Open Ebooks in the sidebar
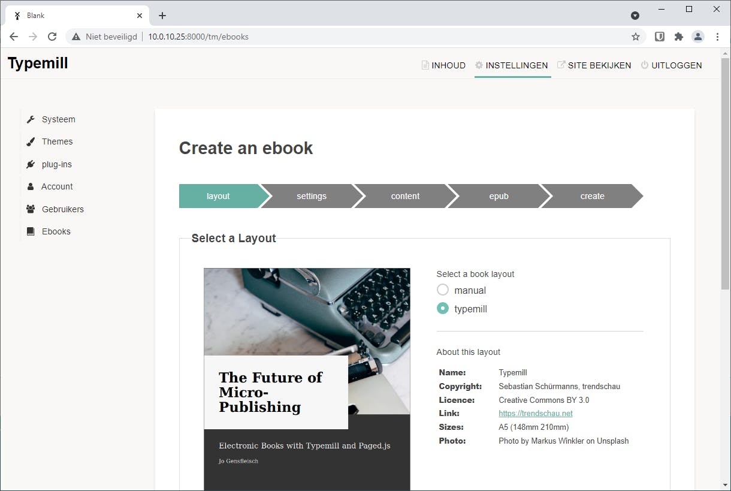This screenshot has height=491, width=731. (56, 231)
